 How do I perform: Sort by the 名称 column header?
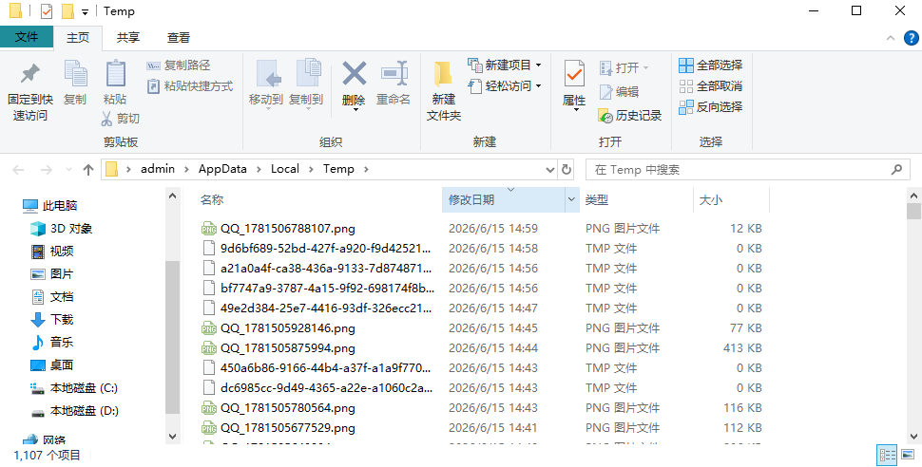212,199
